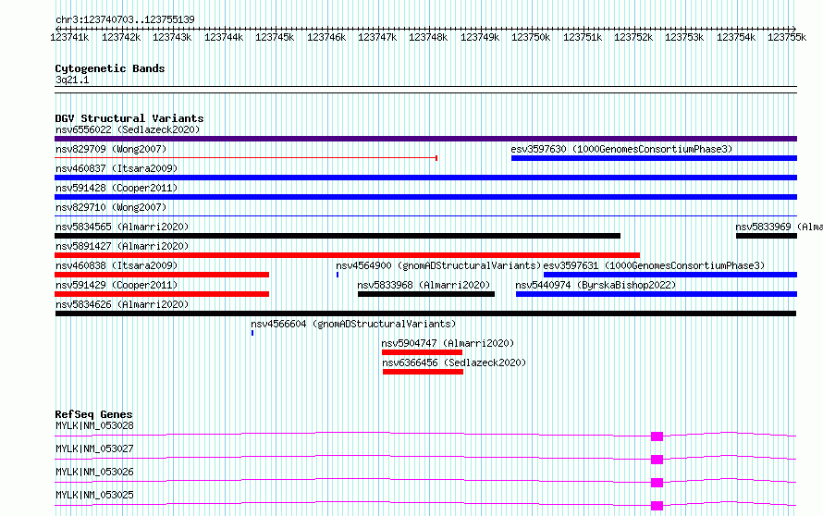
Task: Open the nsv5904747 (Almarri2020) label
Action: (x=448, y=343)
